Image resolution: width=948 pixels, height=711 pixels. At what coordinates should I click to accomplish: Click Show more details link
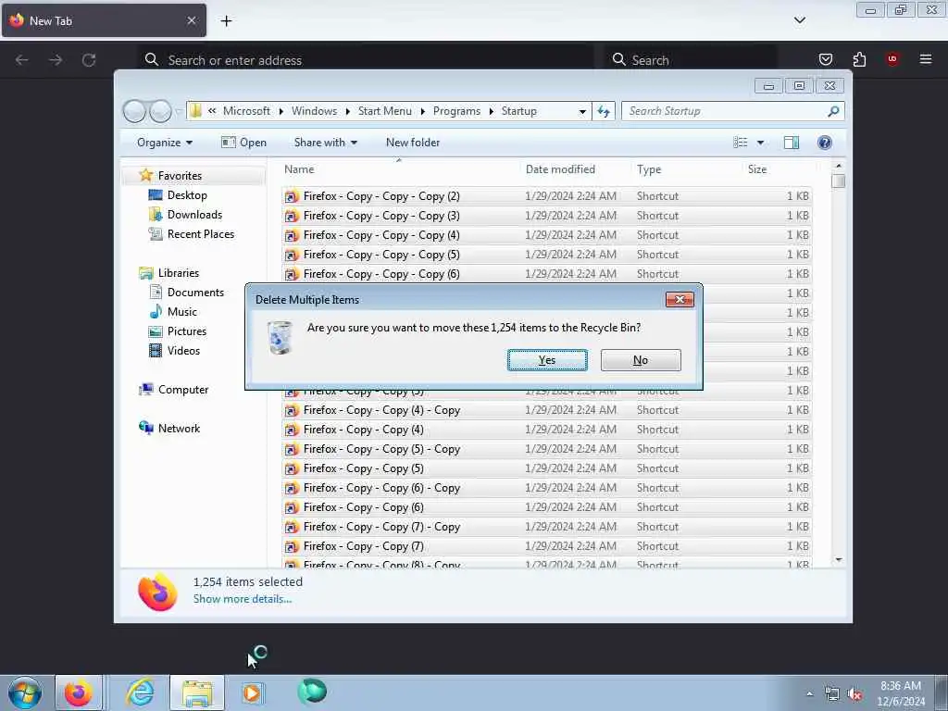[x=242, y=599]
